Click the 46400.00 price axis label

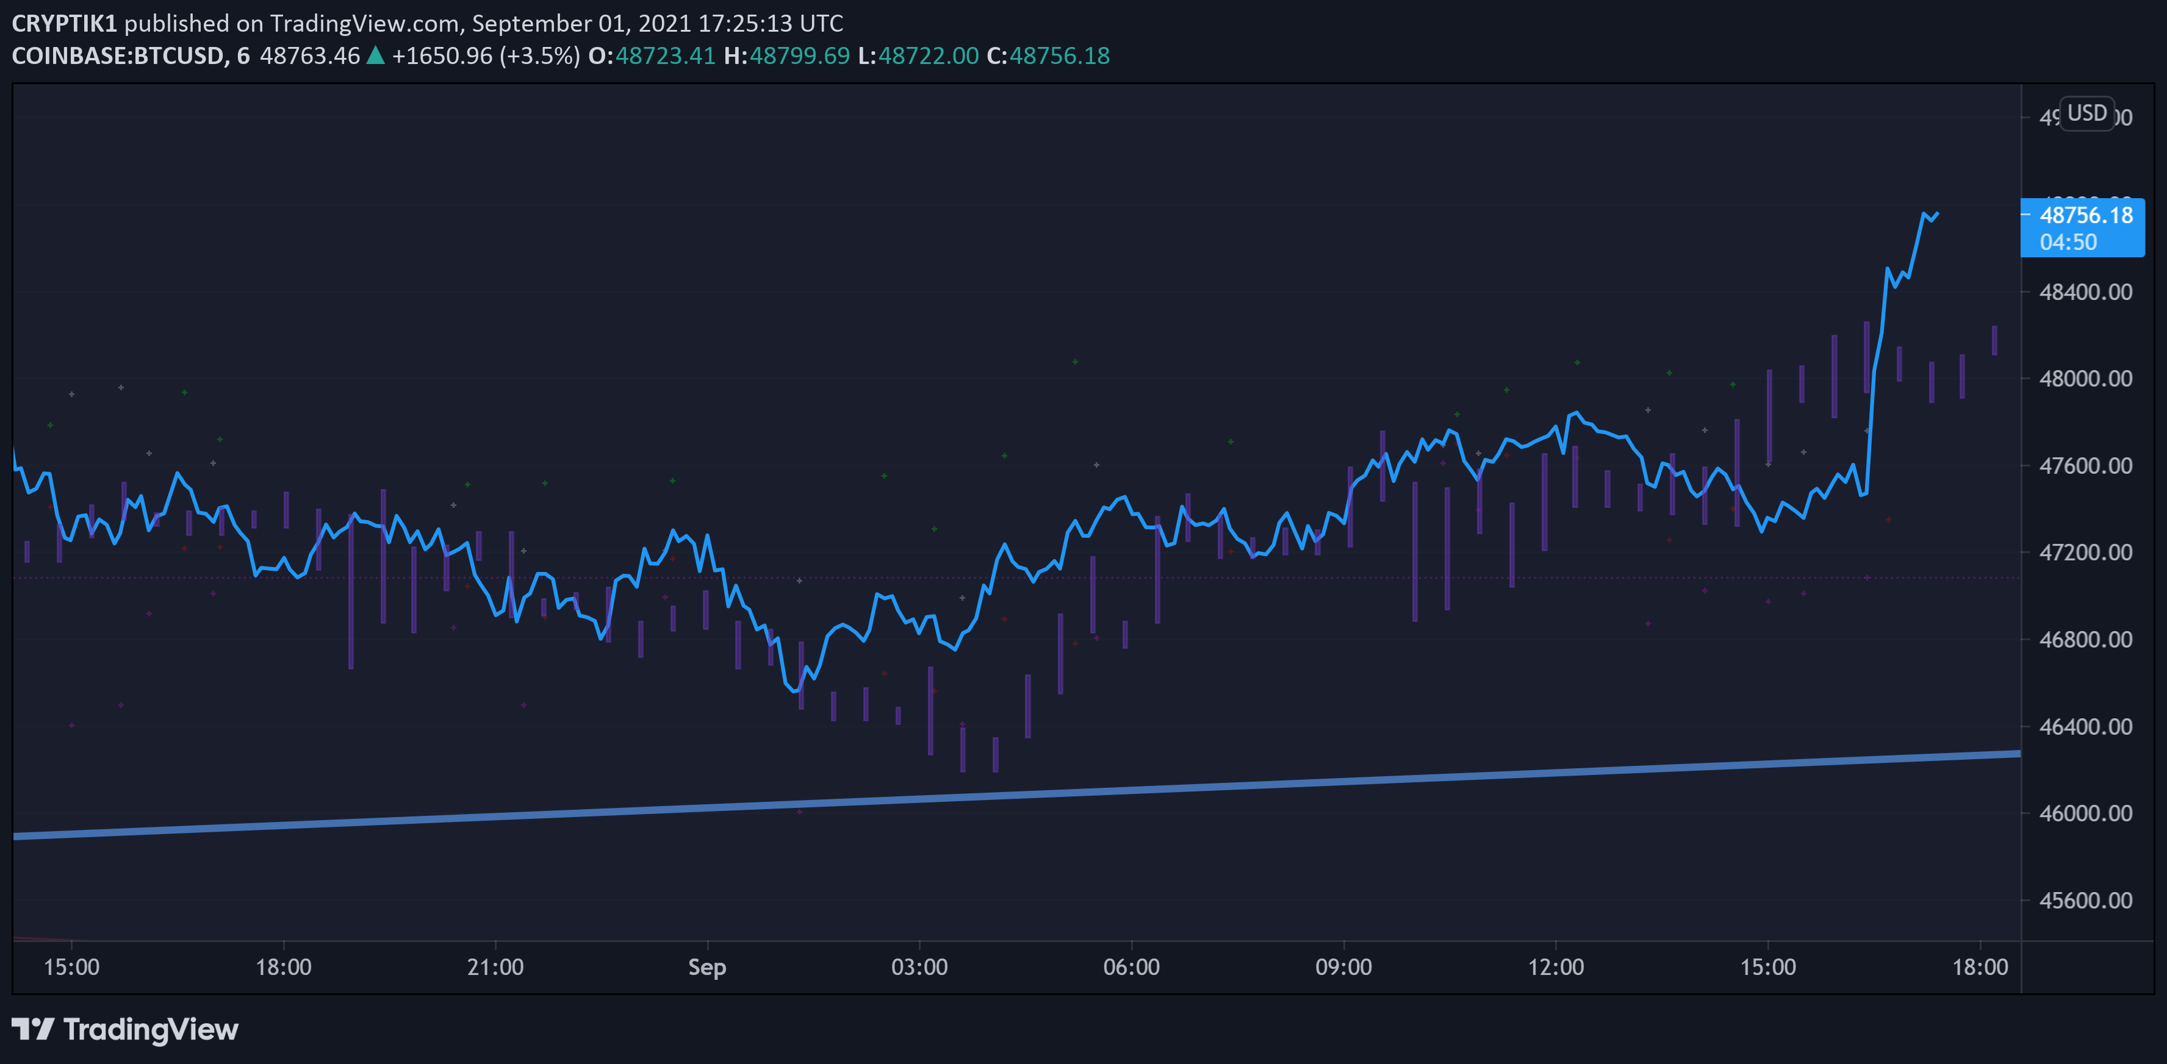pyautogui.click(x=2085, y=727)
